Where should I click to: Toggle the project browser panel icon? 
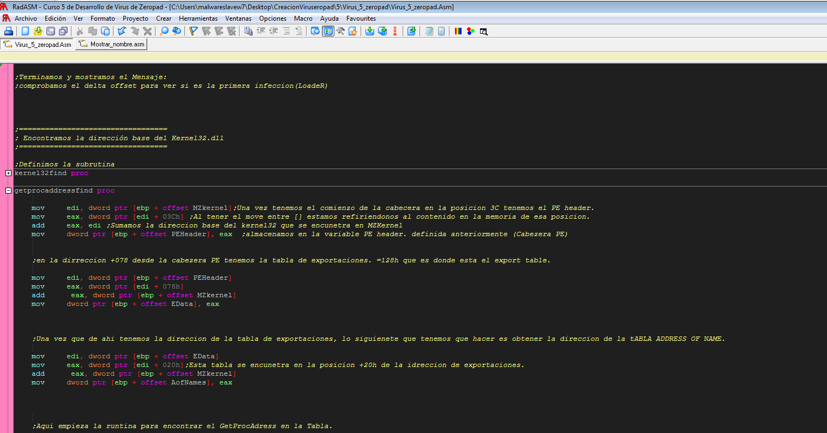coord(328,31)
